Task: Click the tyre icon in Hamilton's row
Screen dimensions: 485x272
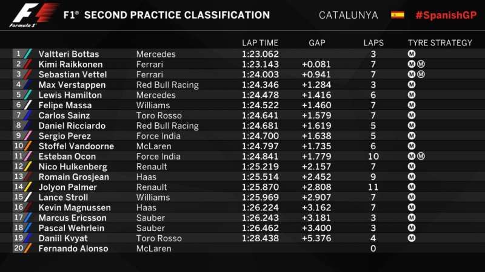Action: point(412,95)
